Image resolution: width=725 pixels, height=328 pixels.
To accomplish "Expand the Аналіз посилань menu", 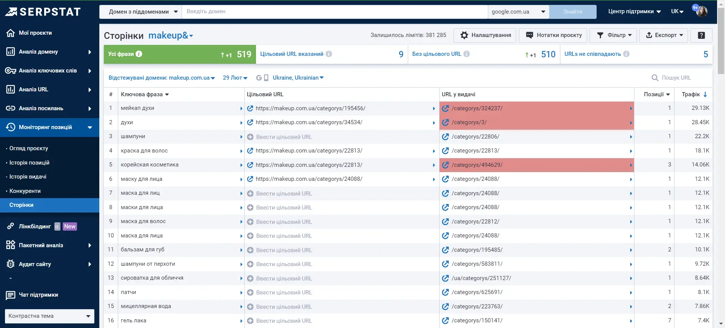I will click(49, 108).
